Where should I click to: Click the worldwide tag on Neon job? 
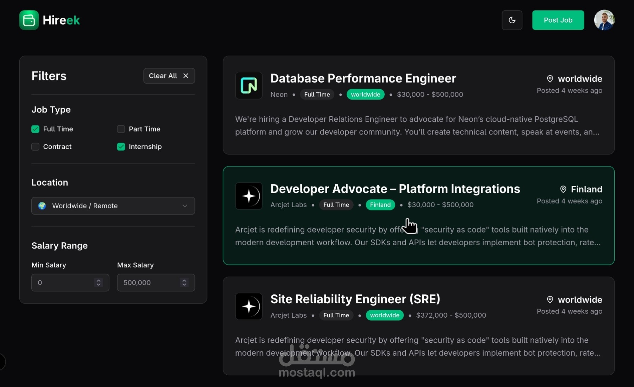pos(366,94)
